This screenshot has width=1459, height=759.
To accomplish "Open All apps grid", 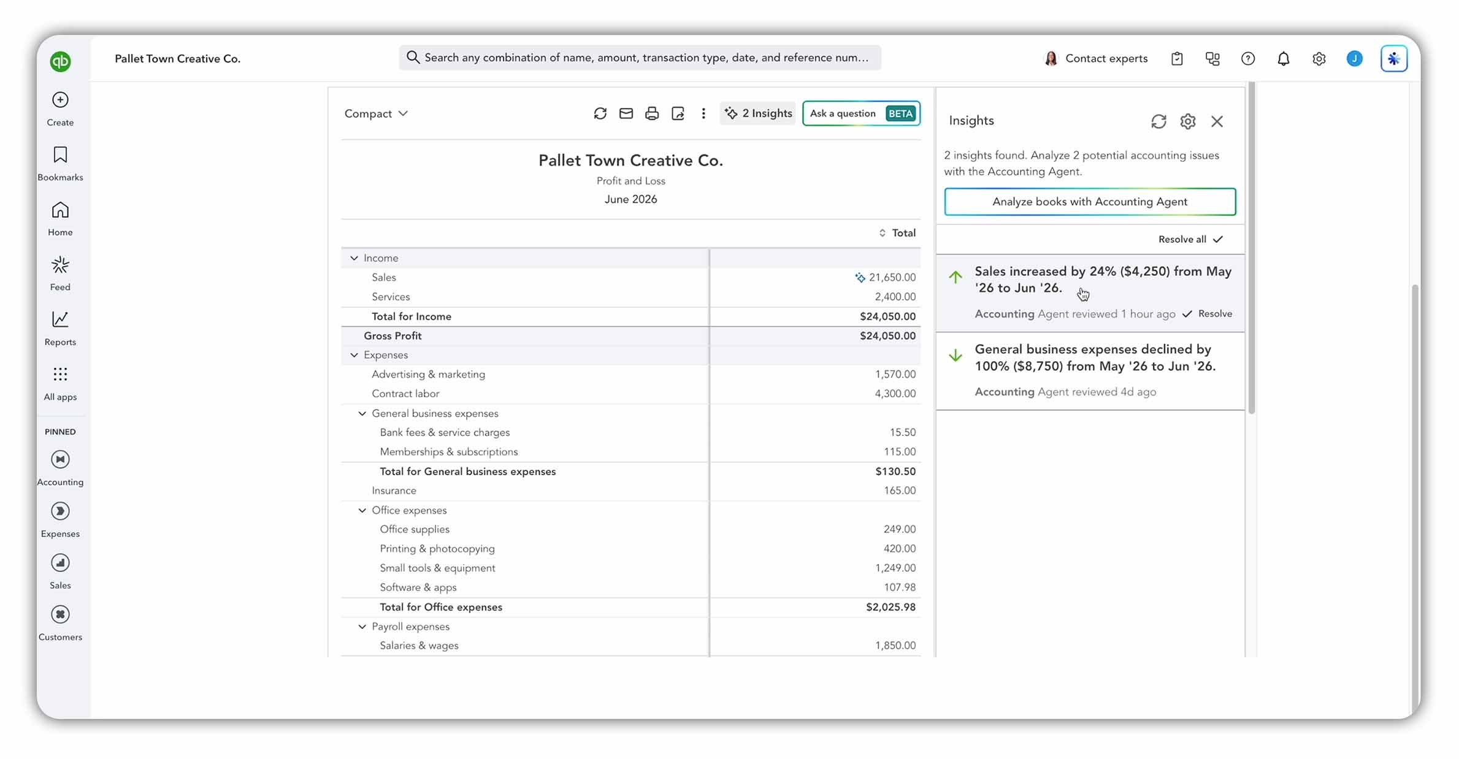I will [60, 384].
